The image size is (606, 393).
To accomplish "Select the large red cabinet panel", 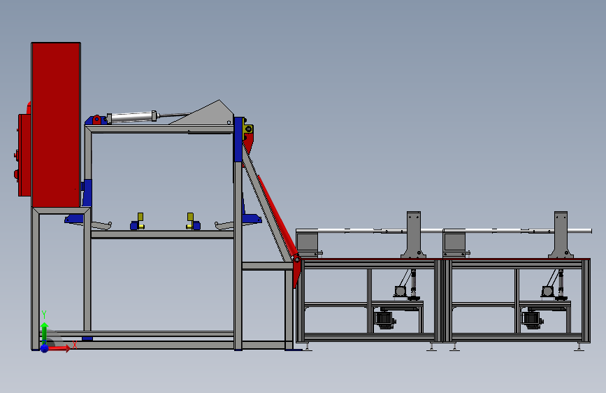I will [x=56, y=124].
